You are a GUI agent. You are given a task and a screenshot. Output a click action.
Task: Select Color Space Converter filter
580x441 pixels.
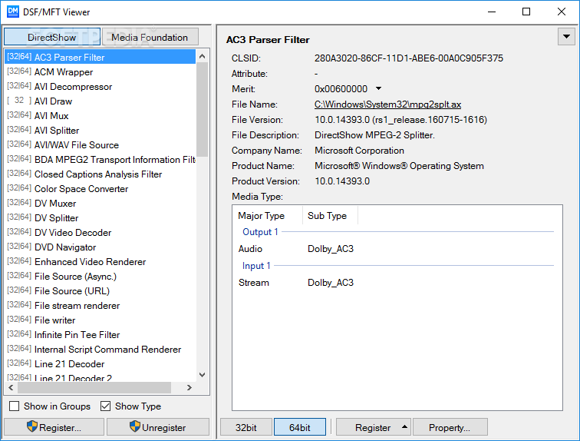click(100, 188)
